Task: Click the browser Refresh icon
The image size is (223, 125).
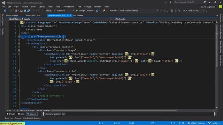Action: [x=97, y=11]
